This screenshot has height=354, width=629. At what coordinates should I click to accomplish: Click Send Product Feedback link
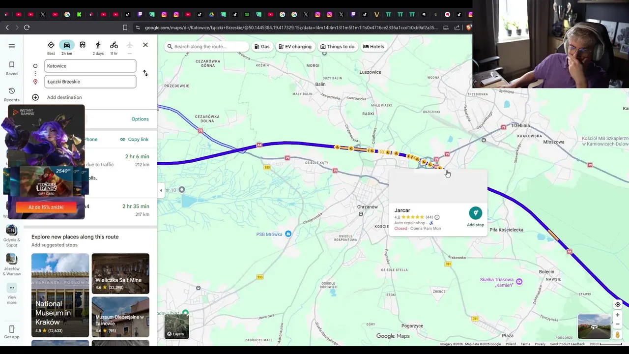(x=568, y=344)
